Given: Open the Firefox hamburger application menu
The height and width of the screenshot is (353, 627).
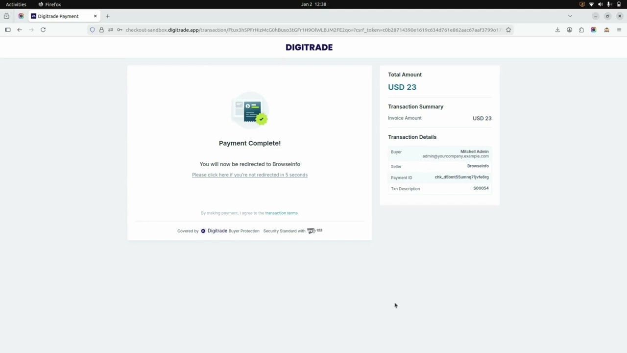Looking at the screenshot, I should [x=619, y=30].
